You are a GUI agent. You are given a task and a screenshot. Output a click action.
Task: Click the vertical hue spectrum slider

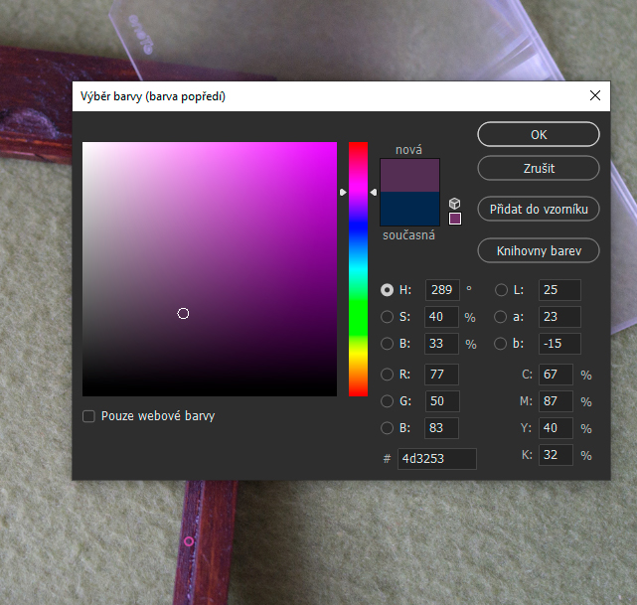pyautogui.click(x=358, y=268)
